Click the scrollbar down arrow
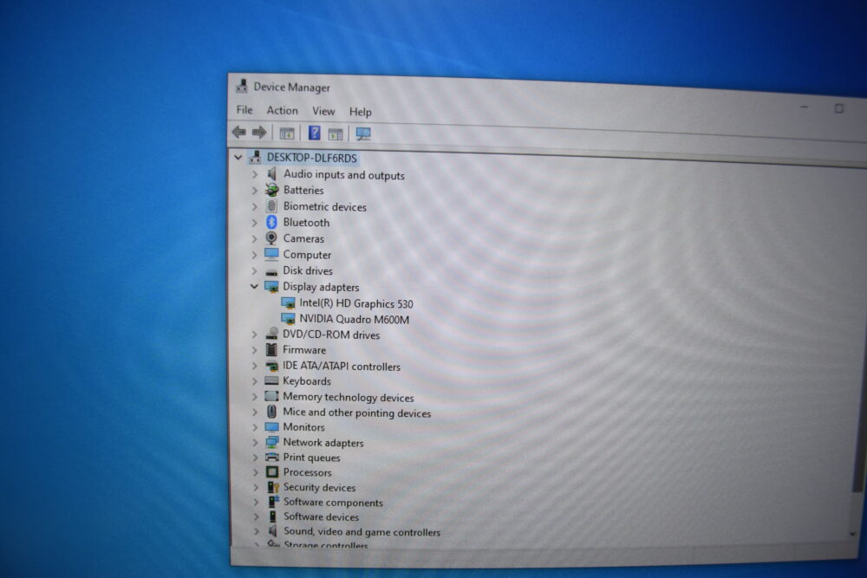 pos(852,534)
